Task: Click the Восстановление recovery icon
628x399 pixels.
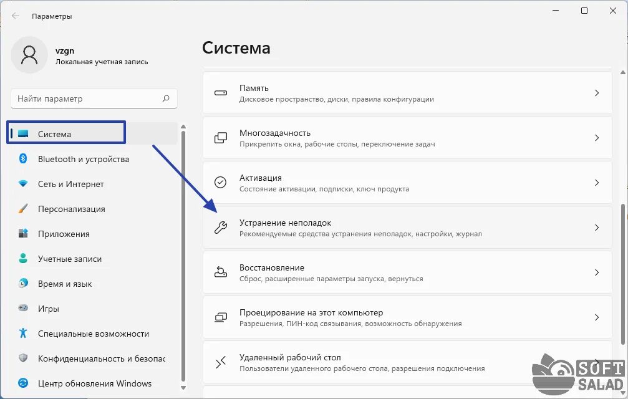Action: 221,272
